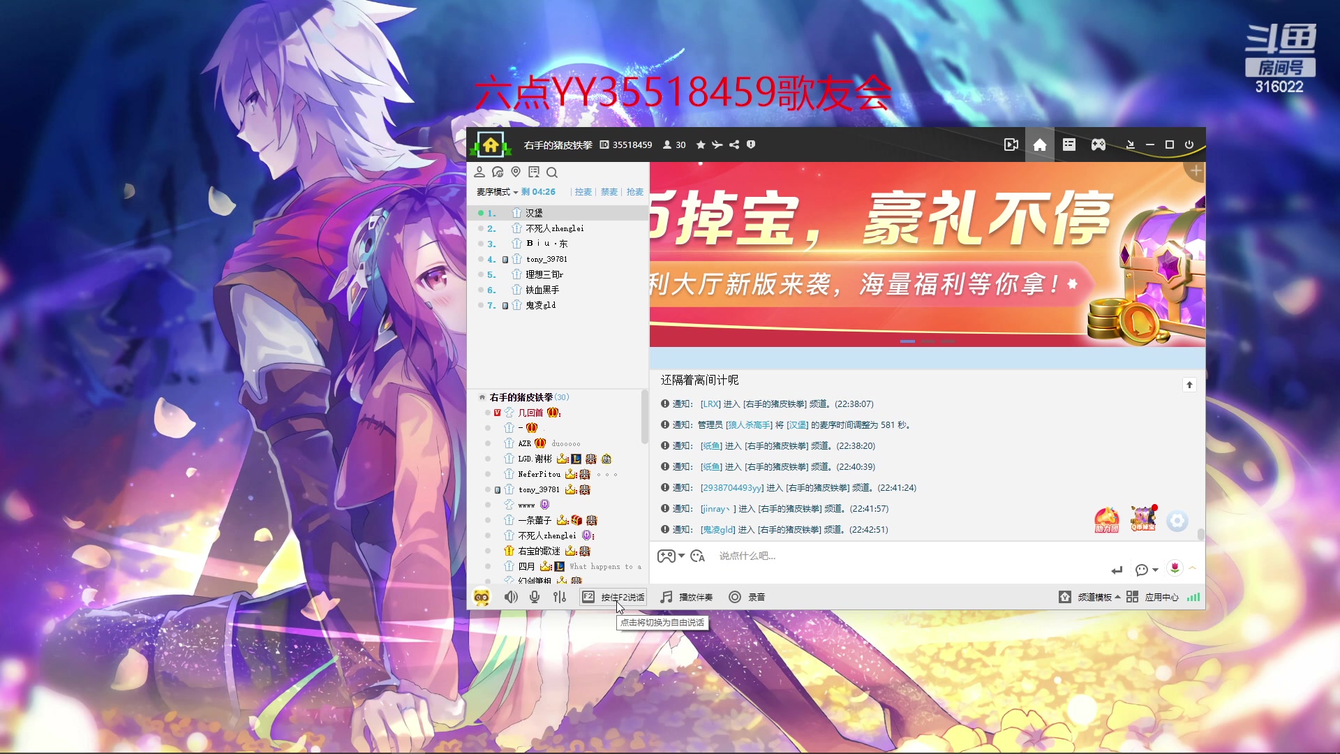The width and height of the screenshot is (1340, 754).
Task: Click the plus button on banner corner
Action: [x=1196, y=171]
